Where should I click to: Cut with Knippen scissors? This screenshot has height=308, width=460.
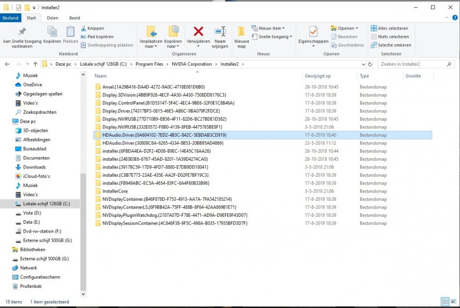point(92,28)
